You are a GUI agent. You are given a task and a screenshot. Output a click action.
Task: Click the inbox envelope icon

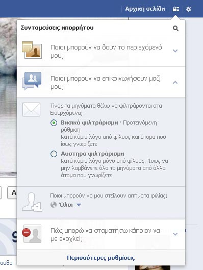(31, 109)
